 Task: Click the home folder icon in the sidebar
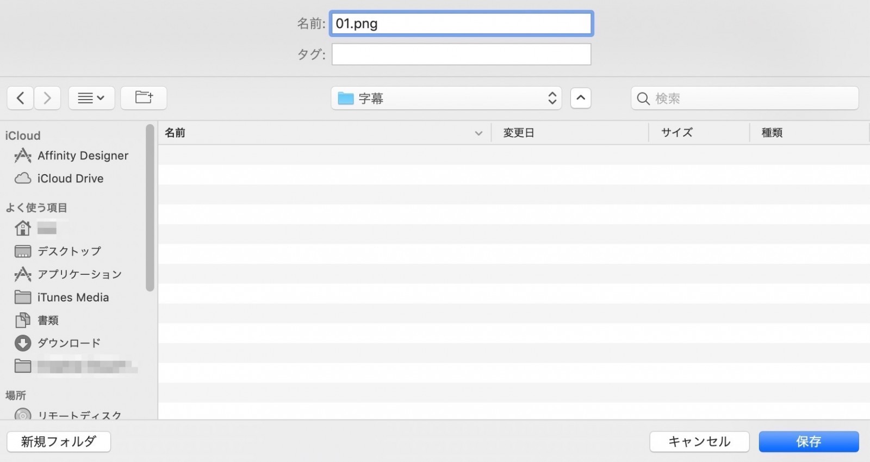23,228
